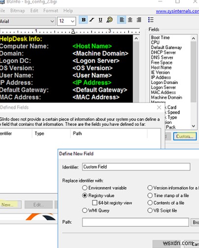This screenshot has width=199, height=248.
Task: Choose Contents of a file option
Action: tap(150, 203)
